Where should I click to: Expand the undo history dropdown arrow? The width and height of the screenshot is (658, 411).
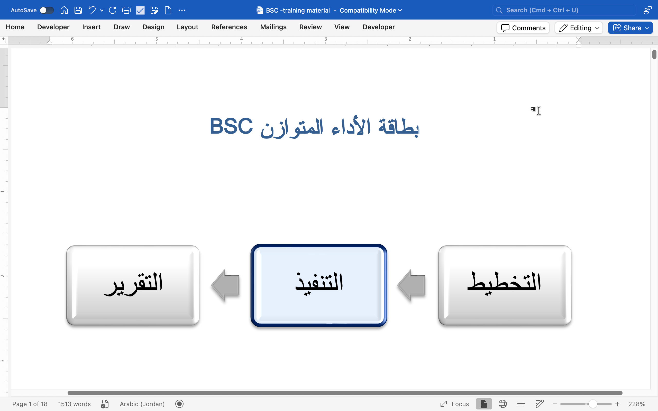[102, 10]
